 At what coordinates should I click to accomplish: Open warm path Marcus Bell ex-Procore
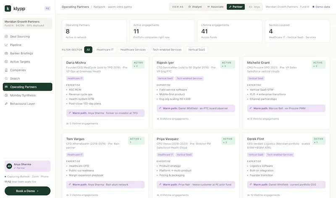[x=286, y=108]
